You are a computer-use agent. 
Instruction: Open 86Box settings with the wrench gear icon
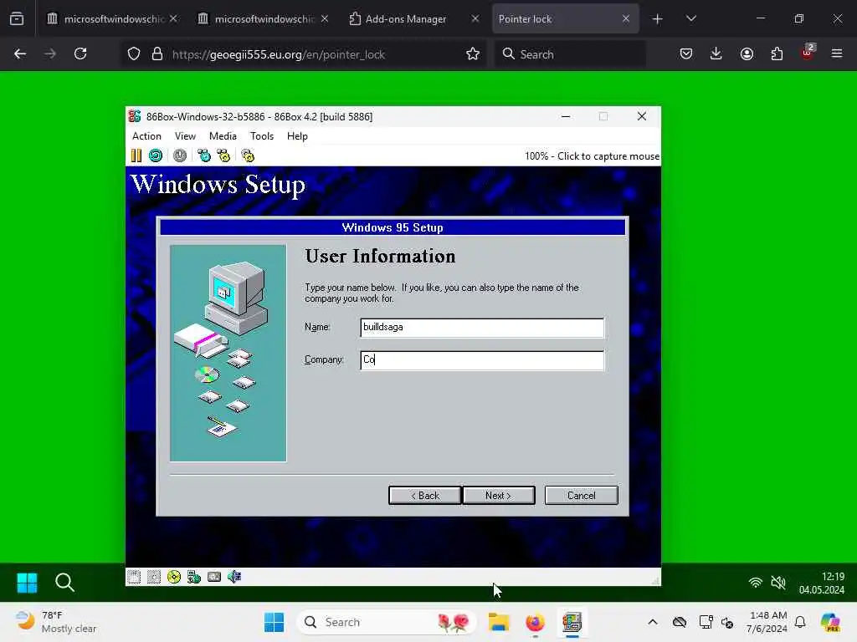point(248,156)
